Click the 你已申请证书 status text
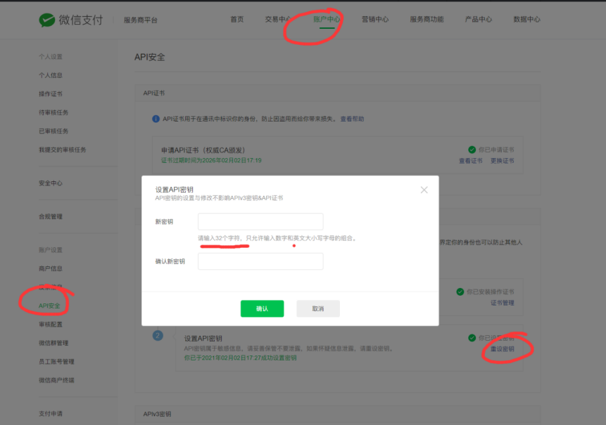The width and height of the screenshot is (606, 425). (496, 150)
